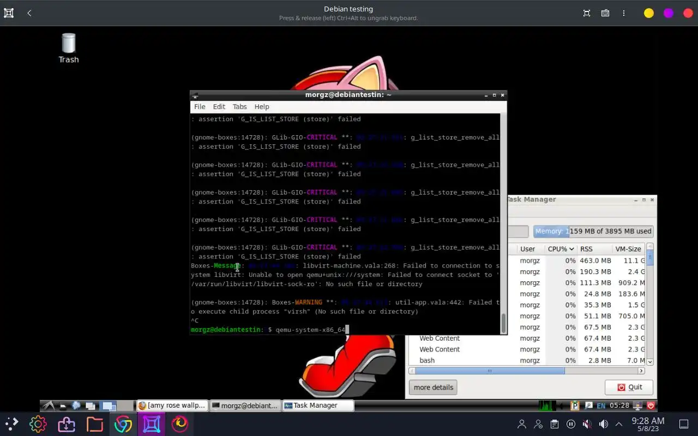Click the terminal vertical scrollbar thumb
The width and height of the screenshot is (698, 436).
click(x=504, y=323)
